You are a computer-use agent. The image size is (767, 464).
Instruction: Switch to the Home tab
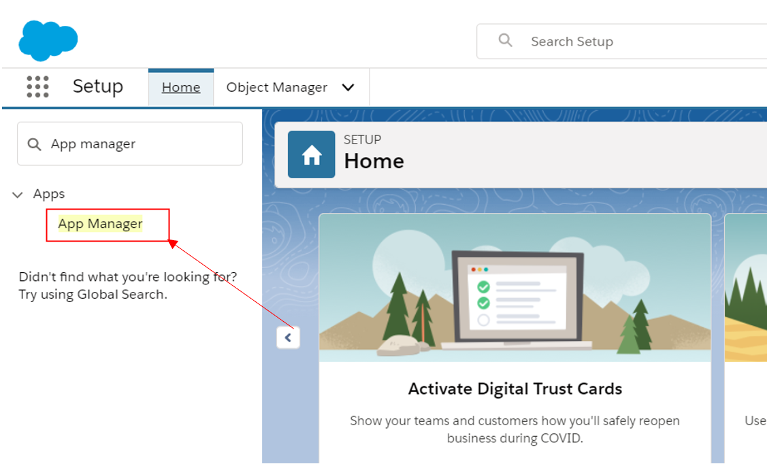181,88
